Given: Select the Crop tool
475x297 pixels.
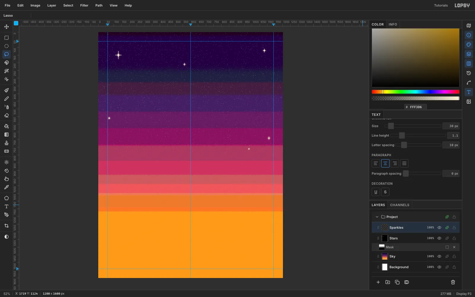Looking at the screenshot, I should (x=7, y=226).
